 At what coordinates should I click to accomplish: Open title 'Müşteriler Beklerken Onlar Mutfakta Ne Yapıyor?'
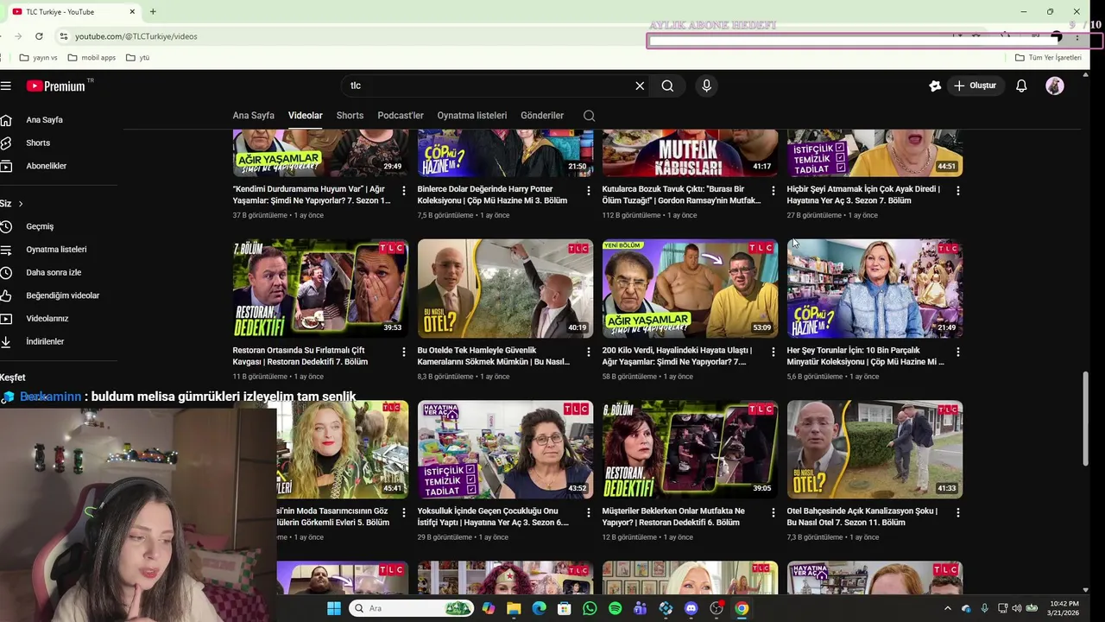click(x=673, y=517)
